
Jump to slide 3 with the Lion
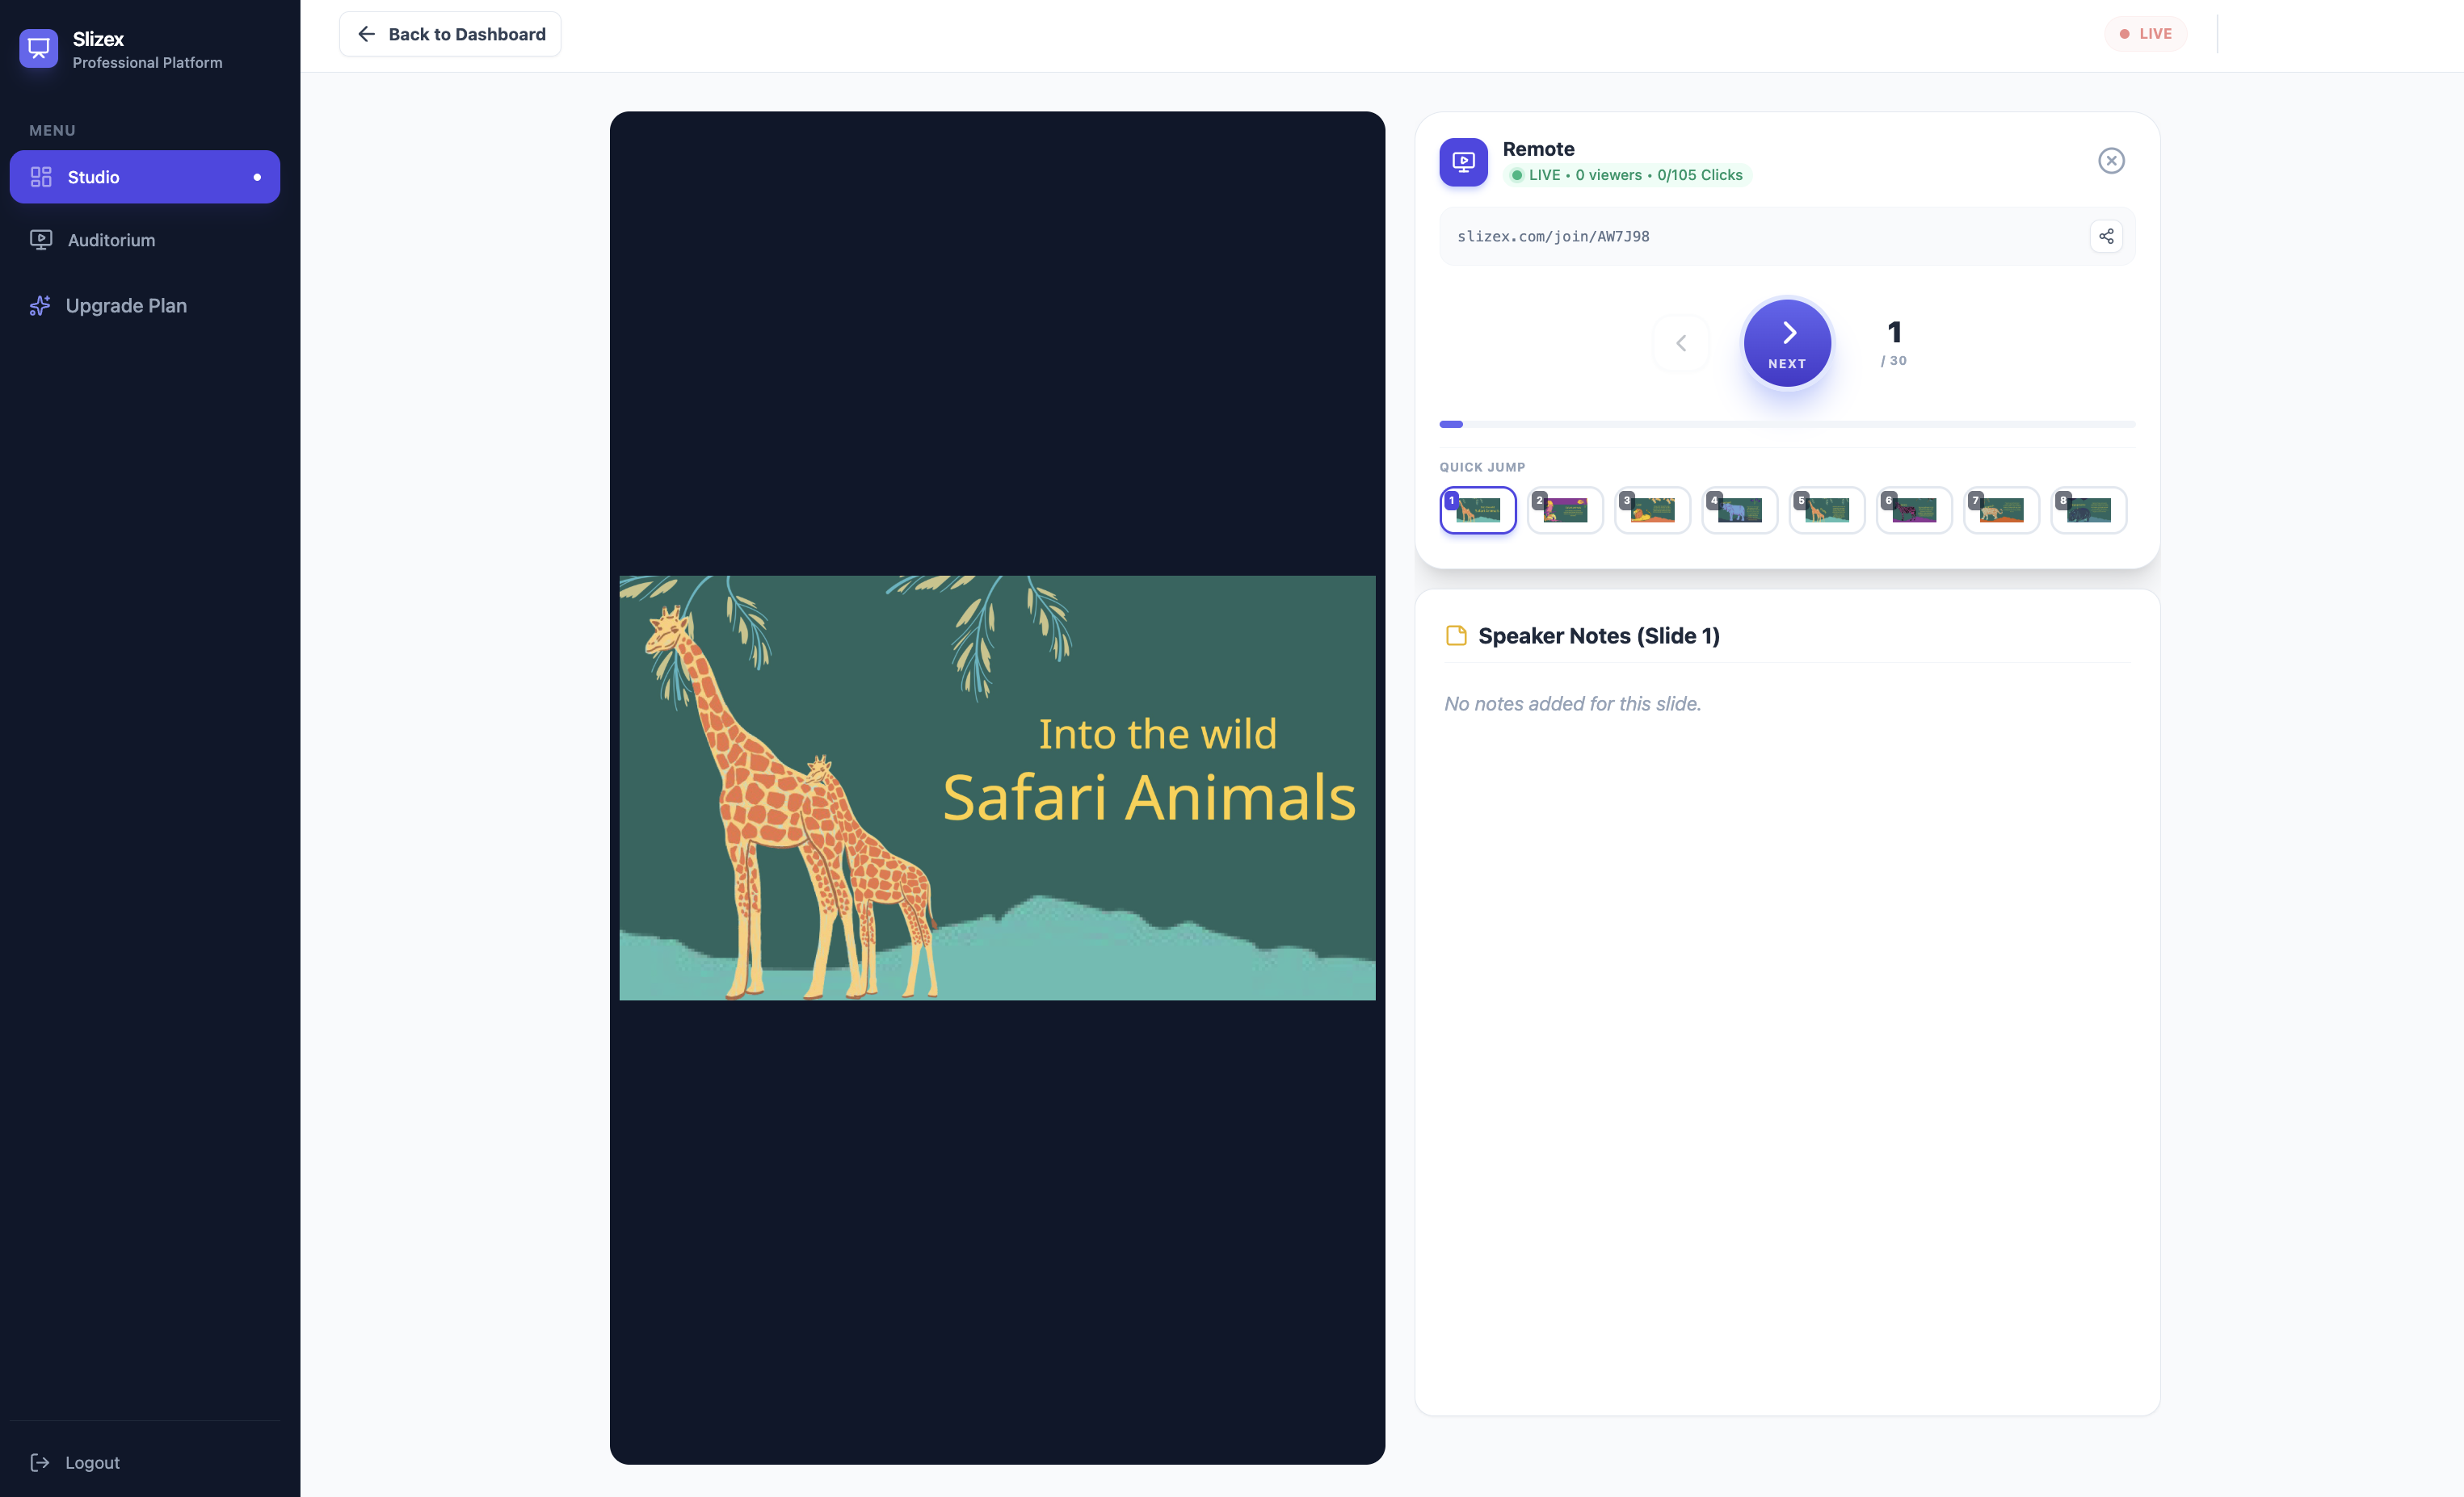pyautogui.click(x=1652, y=510)
